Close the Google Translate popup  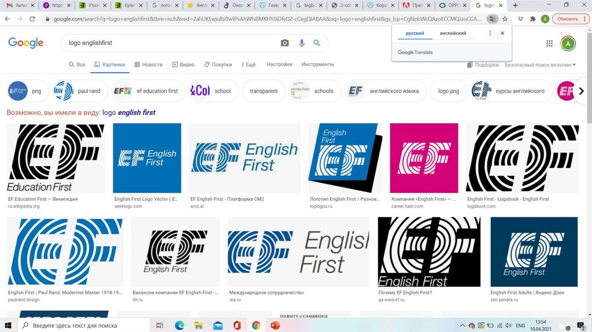pos(502,33)
